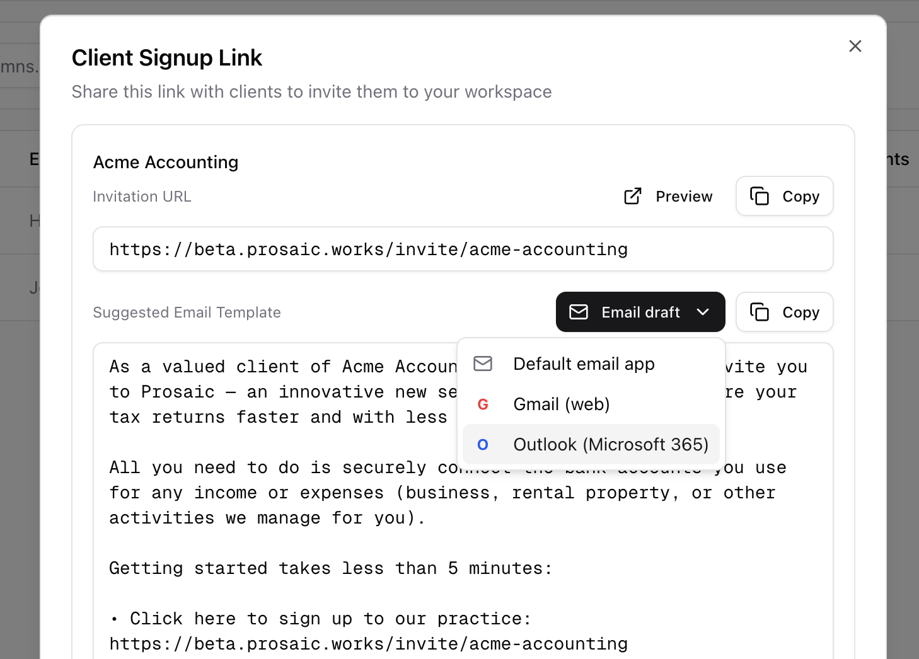Click copy icon next to Suggested Email Template
This screenshot has height=659, width=919.
pyautogui.click(x=760, y=312)
